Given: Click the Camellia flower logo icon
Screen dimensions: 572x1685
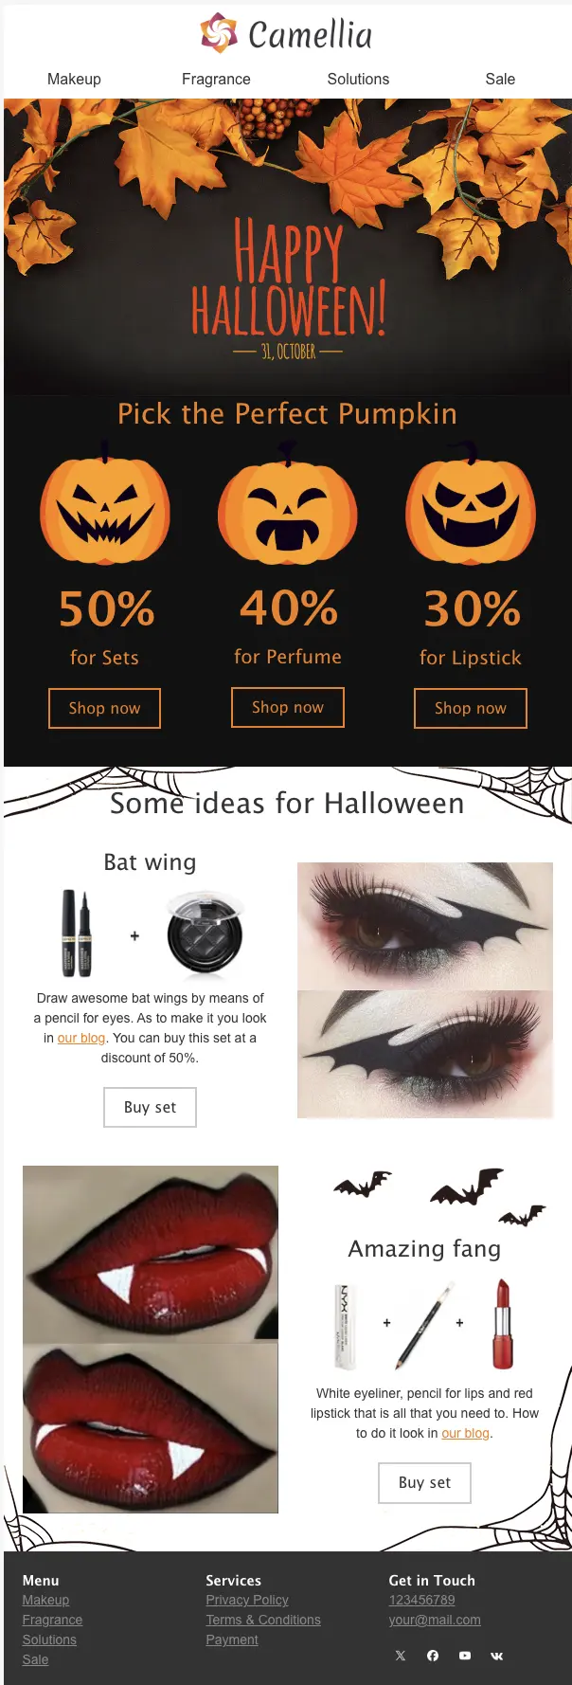Looking at the screenshot, I should click(x=218, y=33).
